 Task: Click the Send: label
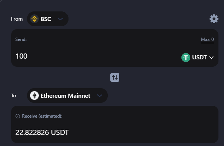pyautogui.click(x=21, y=39)
